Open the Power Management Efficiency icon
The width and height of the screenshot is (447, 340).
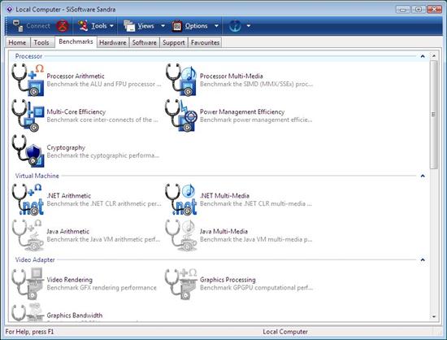pyautogui.click(x=181, y=116)
